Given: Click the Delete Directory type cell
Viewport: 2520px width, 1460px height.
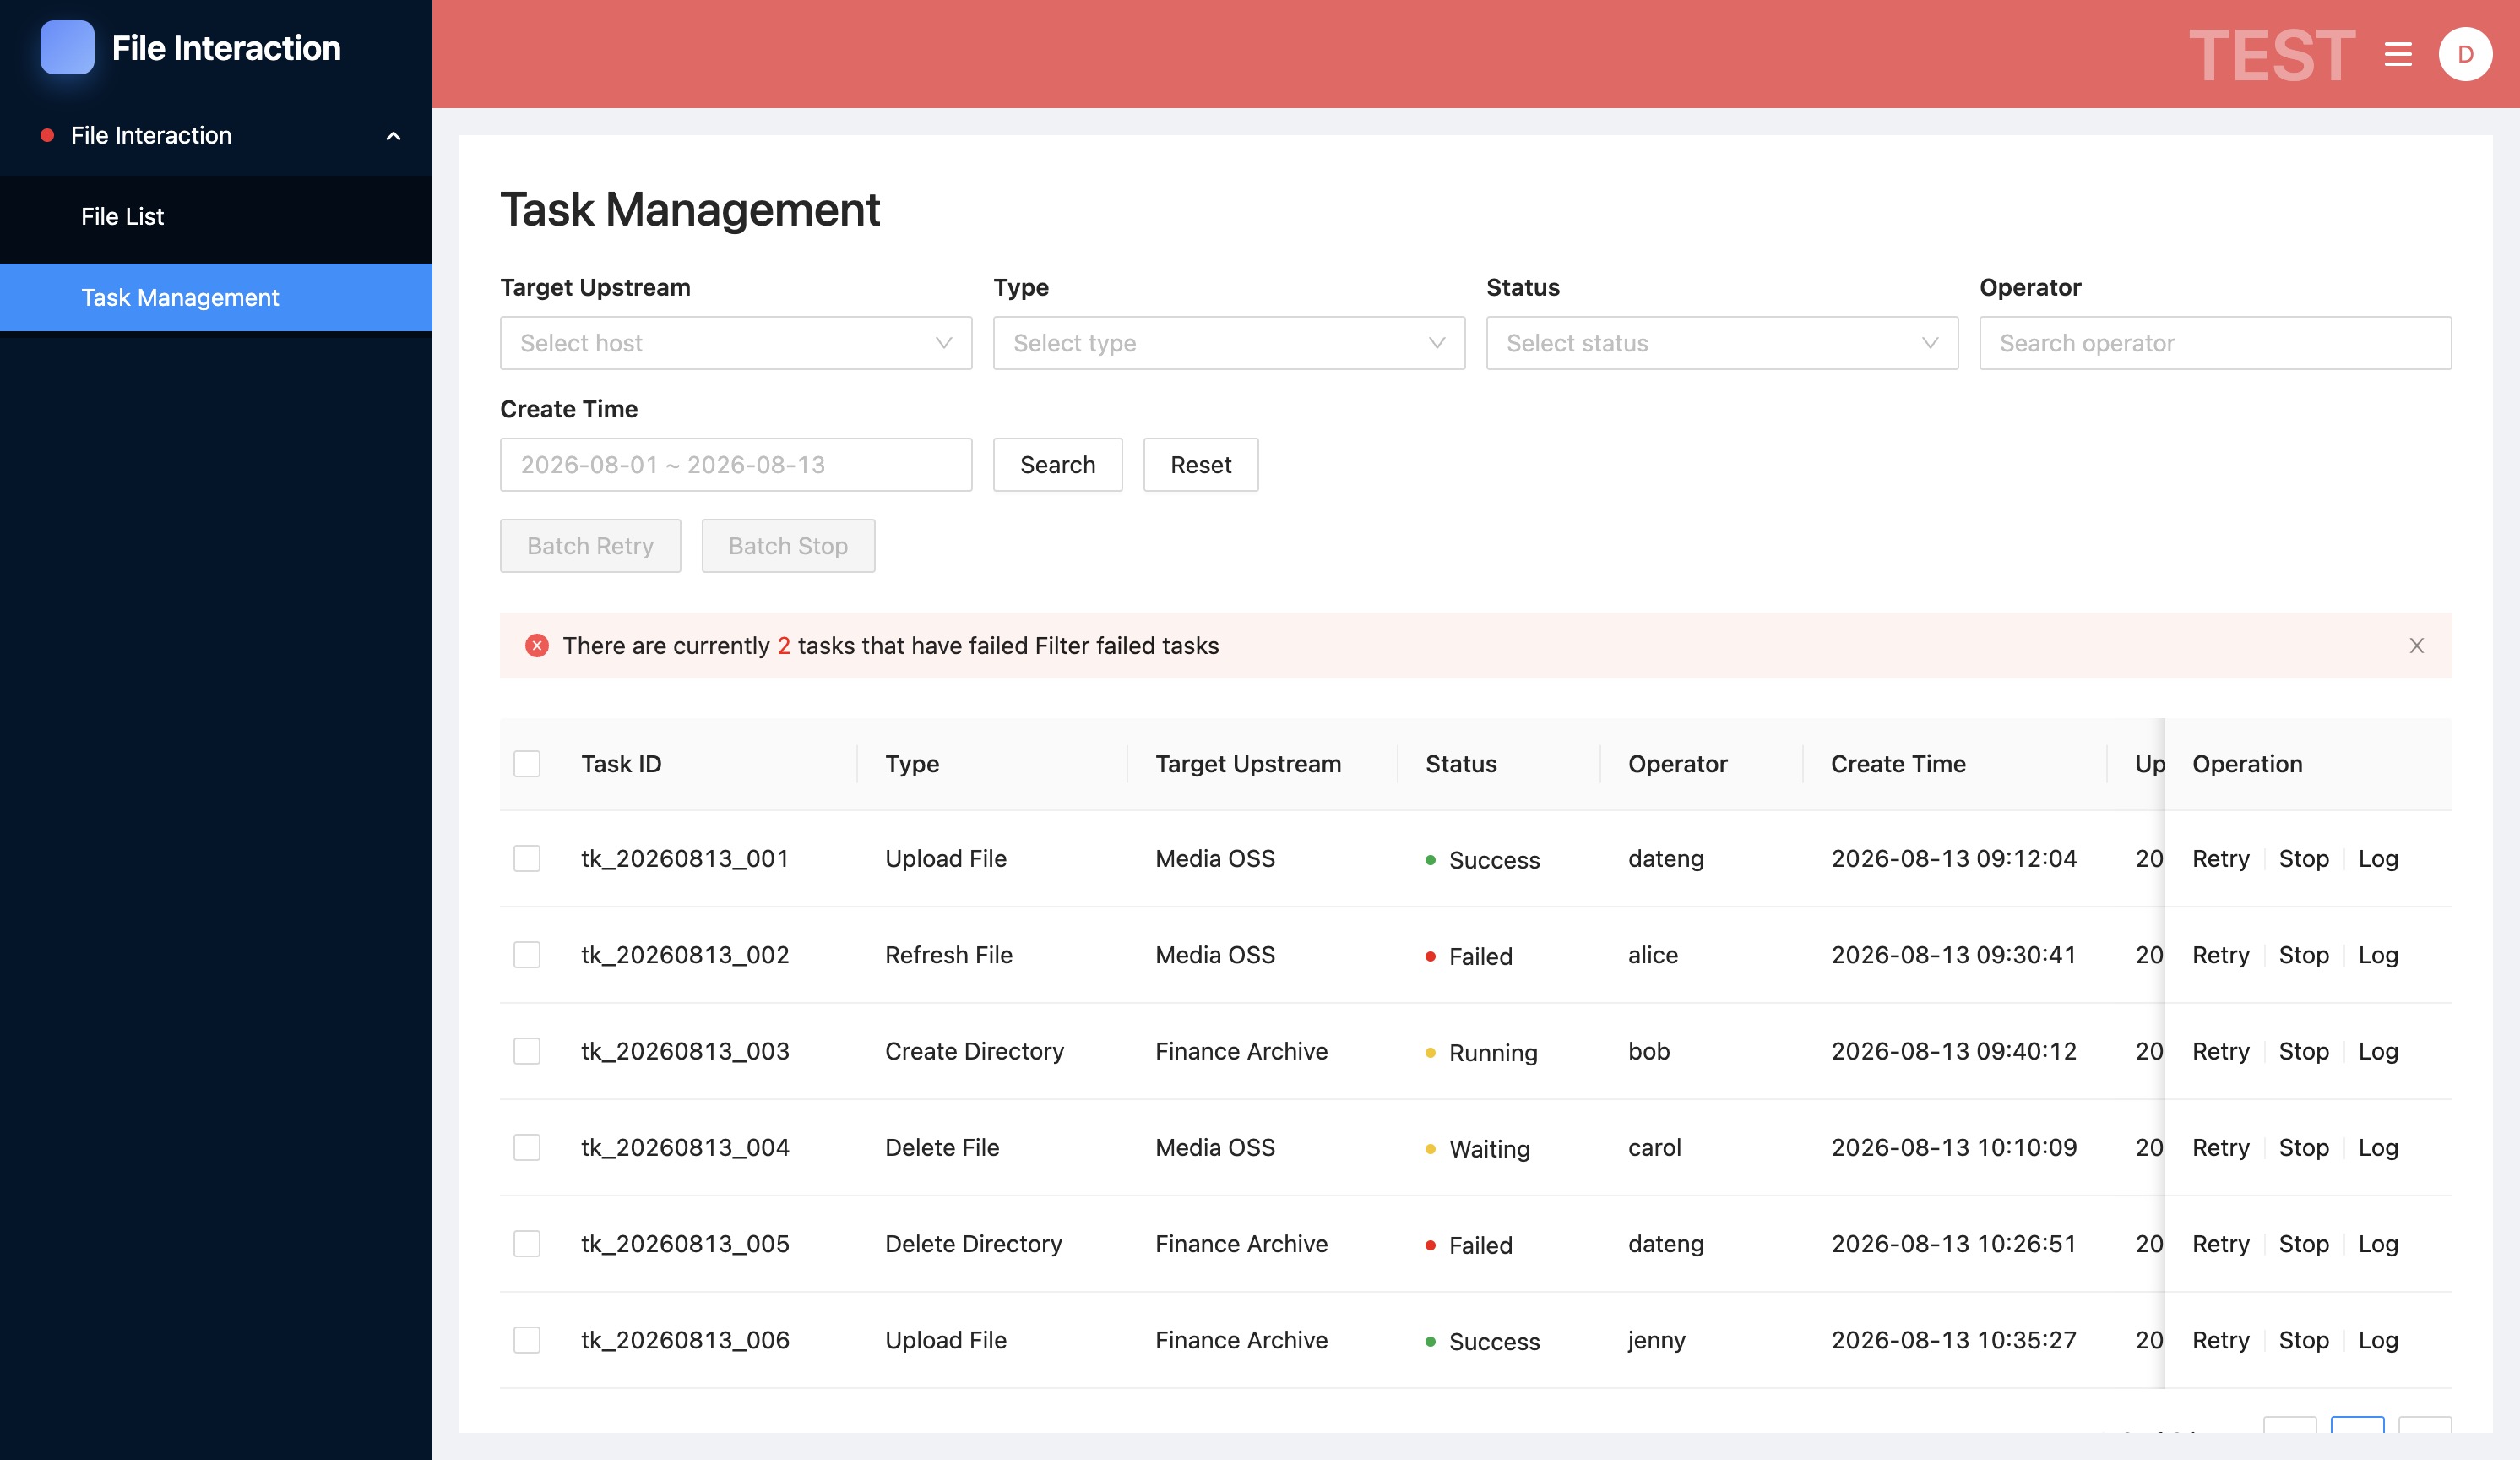Looking at the screenshot, I should (x=973, y=1244).
